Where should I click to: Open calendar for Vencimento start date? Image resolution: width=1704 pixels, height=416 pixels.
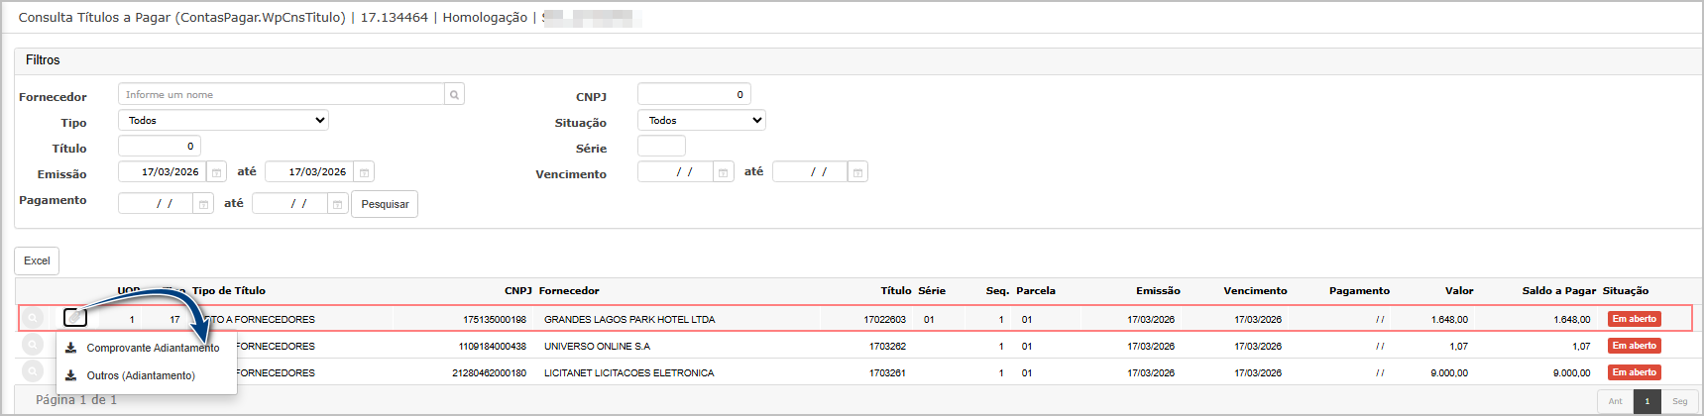724,172
